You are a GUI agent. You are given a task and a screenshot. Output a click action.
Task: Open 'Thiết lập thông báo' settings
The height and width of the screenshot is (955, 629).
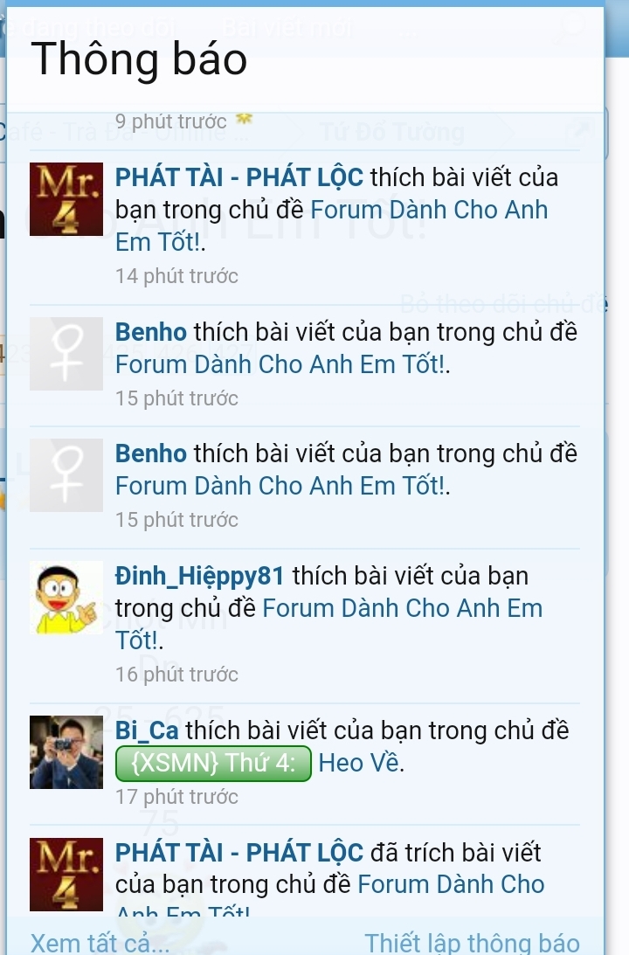472,943
